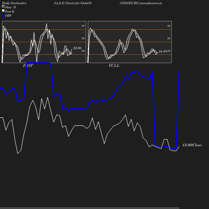Viewport: 209px width, 209px height.
Task: Click the '80' axis label in FULL chart
Action: click(x=169, y=26)
